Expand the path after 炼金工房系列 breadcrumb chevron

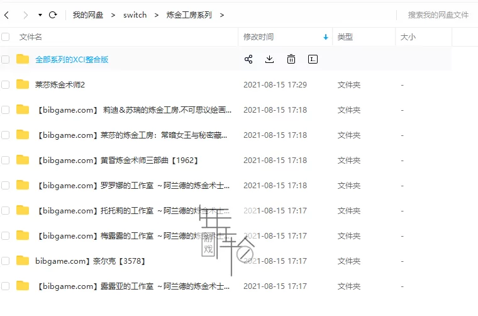click(222, 14)
